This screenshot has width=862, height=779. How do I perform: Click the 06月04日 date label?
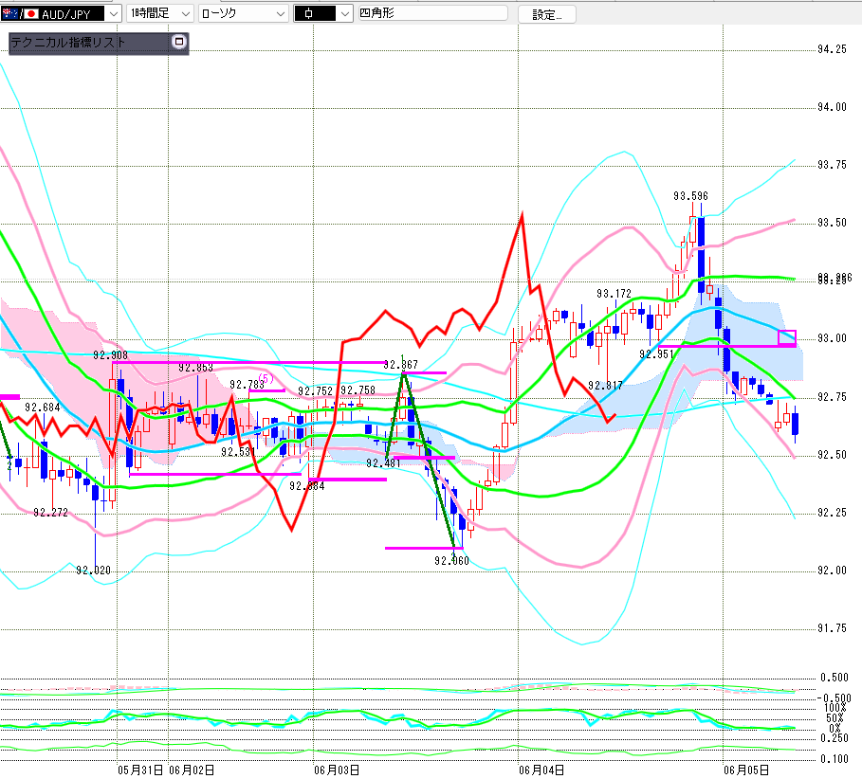click(x=541, y=770)
